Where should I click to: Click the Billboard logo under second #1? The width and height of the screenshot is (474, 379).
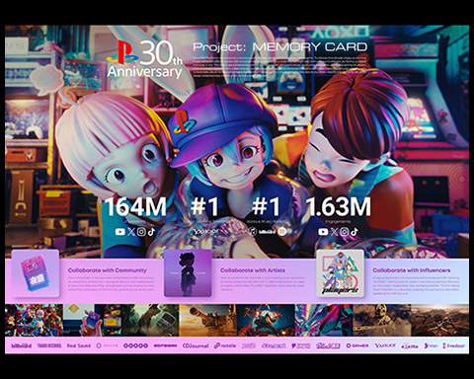267,232
